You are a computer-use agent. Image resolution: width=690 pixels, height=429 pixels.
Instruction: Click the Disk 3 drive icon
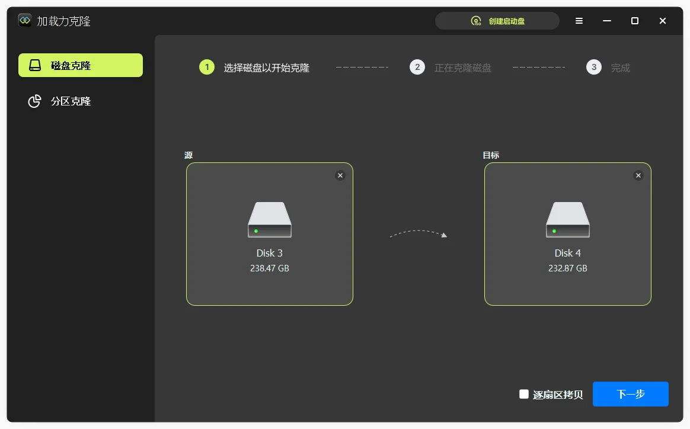pos(270,220)
